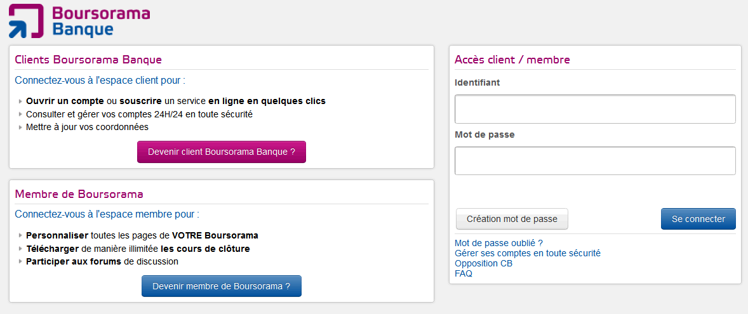Click bullet arrow beside 'Mettre à jour vos coordonnées'
Screen dimensions: 748x314
click(x=20, y=128)
